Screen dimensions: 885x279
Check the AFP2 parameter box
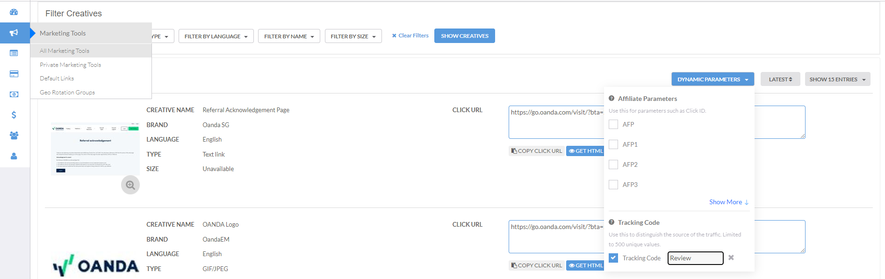click(613, 165)
